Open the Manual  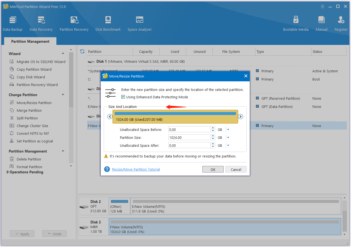321,24
